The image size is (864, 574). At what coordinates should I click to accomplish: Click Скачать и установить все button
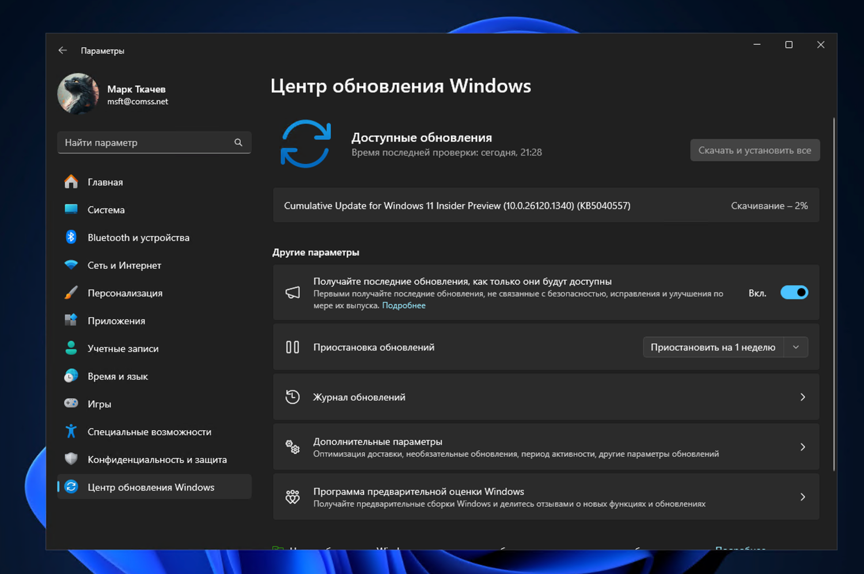point(755,150)
